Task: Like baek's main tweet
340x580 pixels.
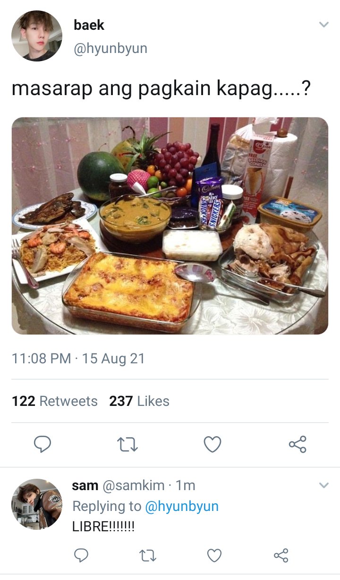Action: click(x=212, y=444)
